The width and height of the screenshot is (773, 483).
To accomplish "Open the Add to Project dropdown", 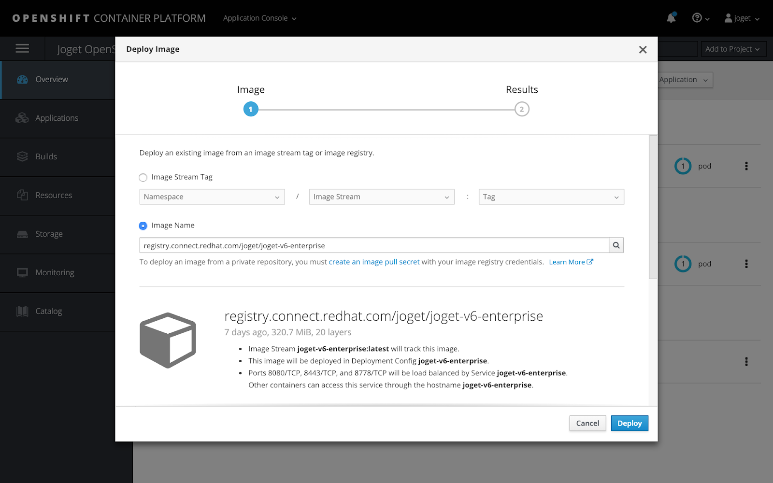I will (733, 49).
